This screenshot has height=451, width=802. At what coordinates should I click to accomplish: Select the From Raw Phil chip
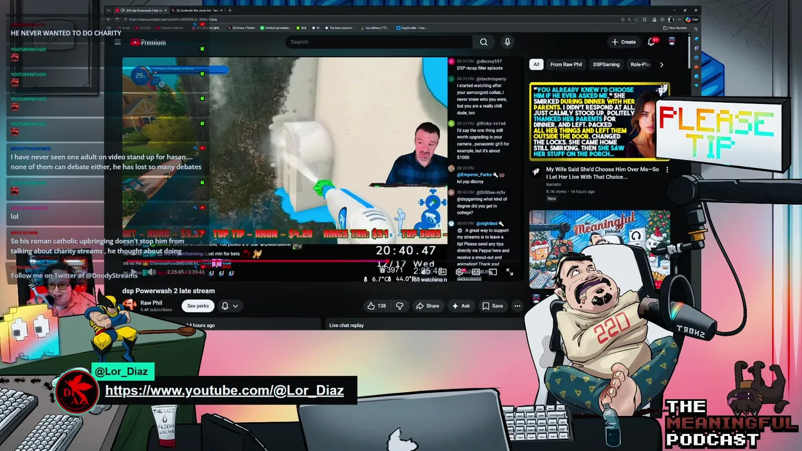566,65
